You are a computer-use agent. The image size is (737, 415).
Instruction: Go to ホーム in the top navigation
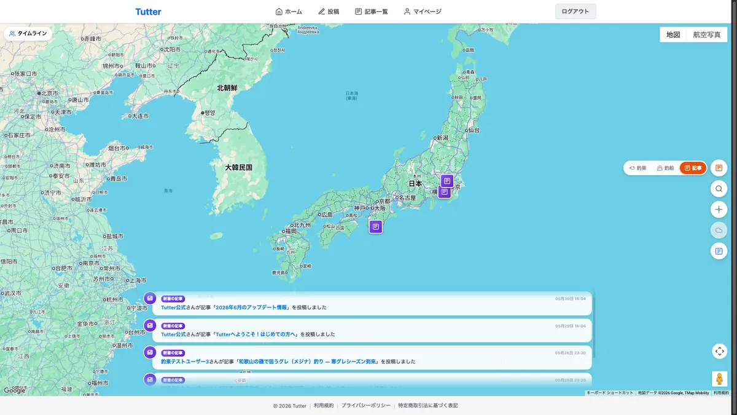289,12
